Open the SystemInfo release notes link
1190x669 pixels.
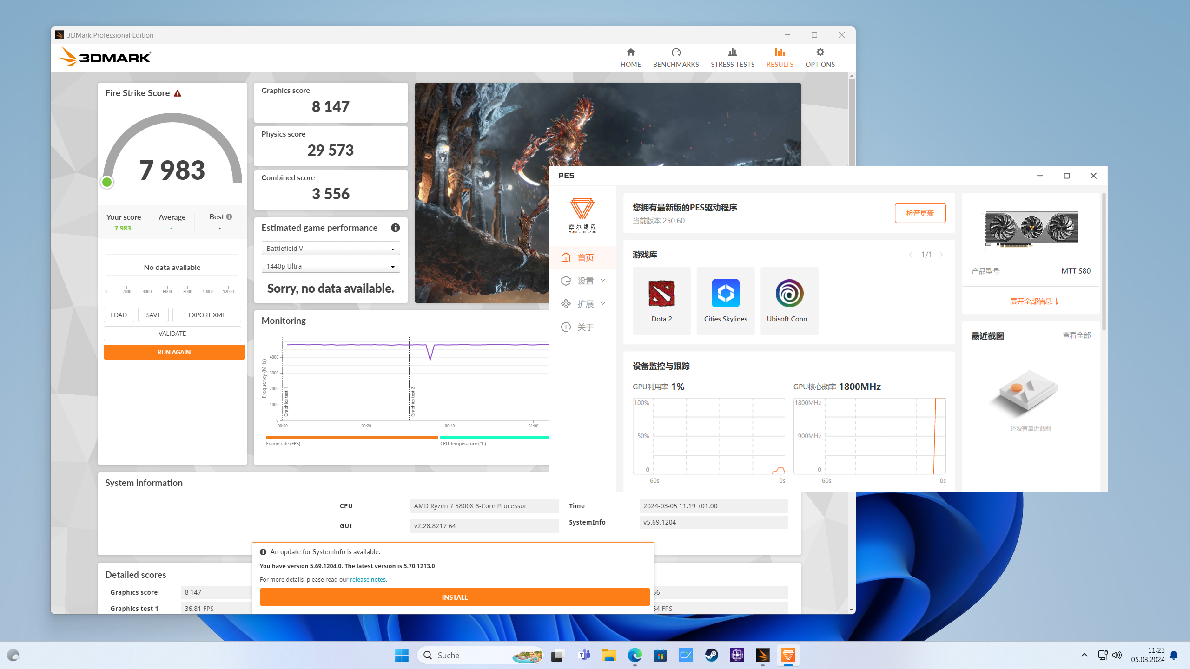pyautogui.click(x=368, y=579)
